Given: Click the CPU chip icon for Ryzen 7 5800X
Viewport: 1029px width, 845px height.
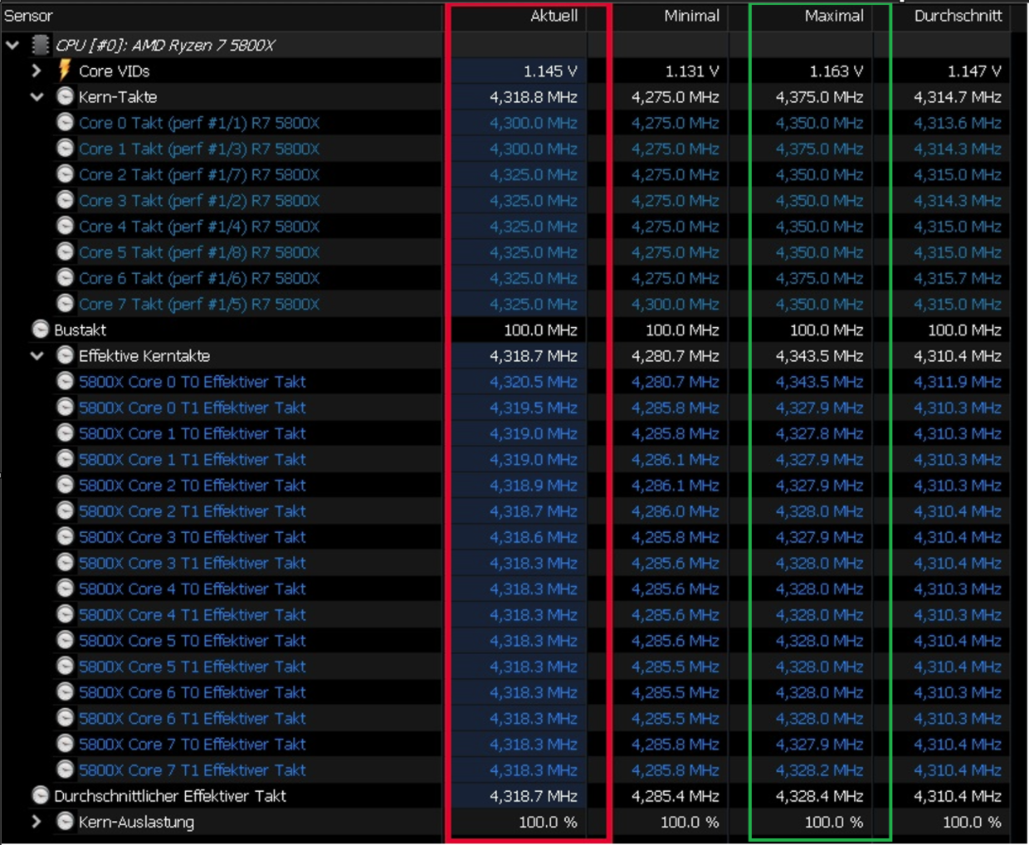Looking at the screenshot, I should pyautogui.click(x=40, y=44).
